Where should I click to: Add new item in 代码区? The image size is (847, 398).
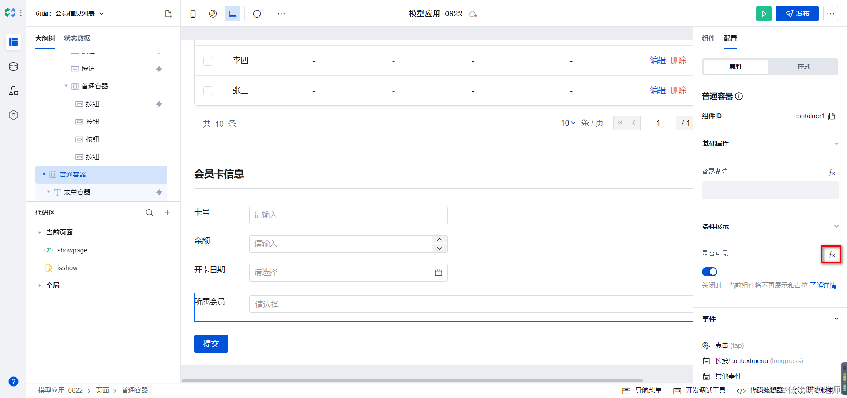coord(167,213)
